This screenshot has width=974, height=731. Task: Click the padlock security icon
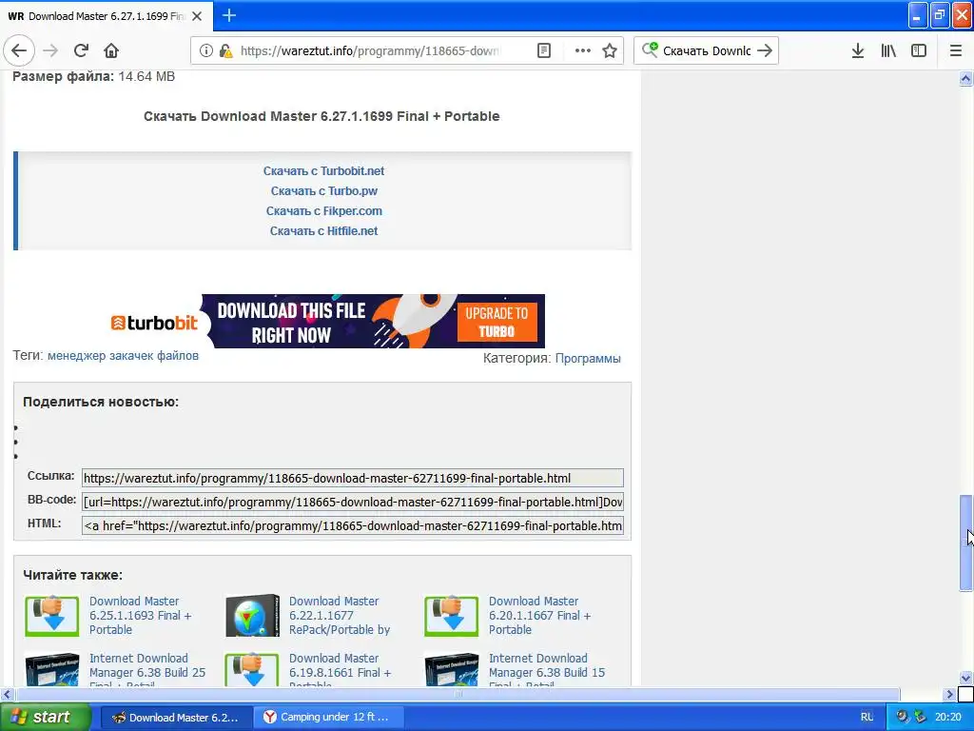[x=224, y=51]
